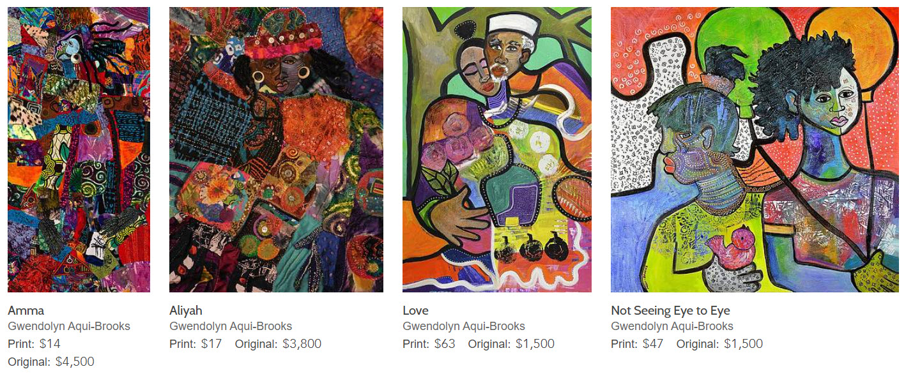Click the Love title link
906x376 pixels.
[x=415, y=311]
